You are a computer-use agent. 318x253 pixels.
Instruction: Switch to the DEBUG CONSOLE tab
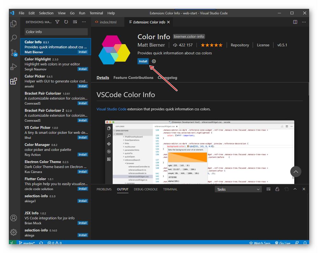click(x=146, y=189)
